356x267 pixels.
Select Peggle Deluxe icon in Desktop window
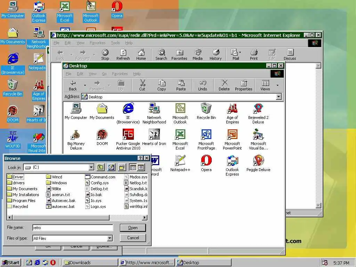(258, 163)
